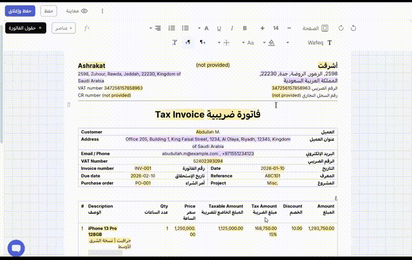Underline text using the U icon
This screenshot has width=412, height=260.
219,28
